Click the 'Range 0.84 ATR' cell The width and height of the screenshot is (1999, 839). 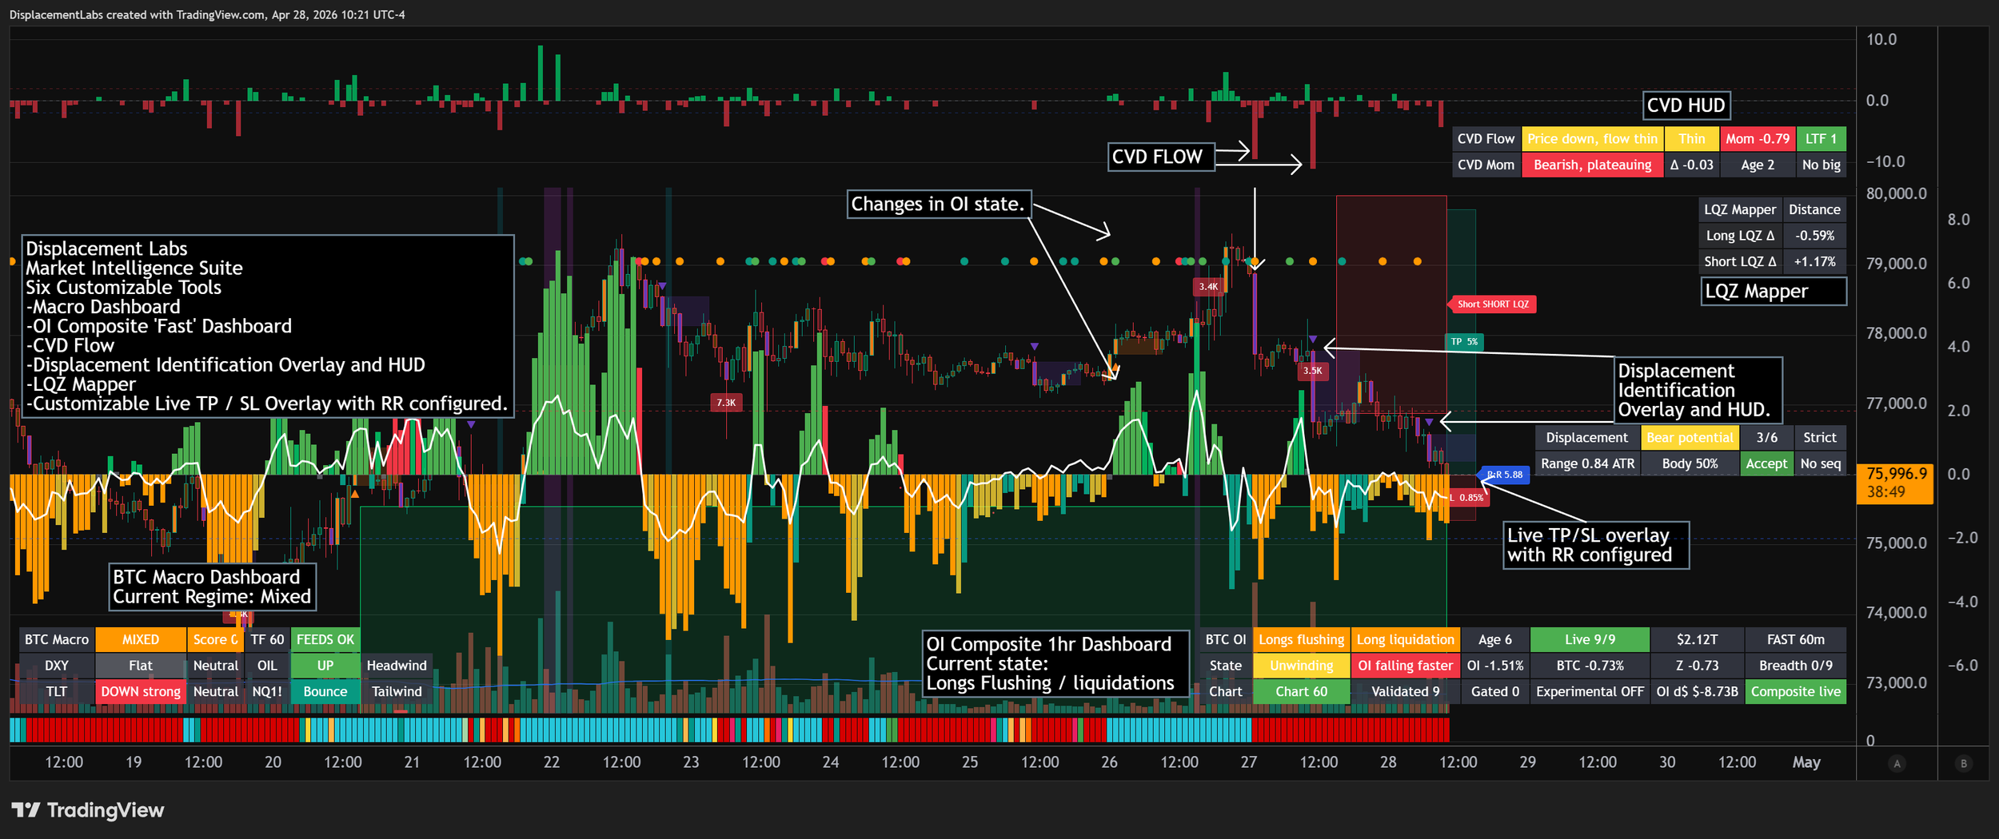click(1587, 463)
